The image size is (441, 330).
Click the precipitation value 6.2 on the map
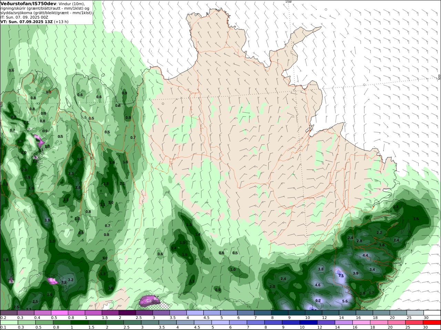pos(318,301)
